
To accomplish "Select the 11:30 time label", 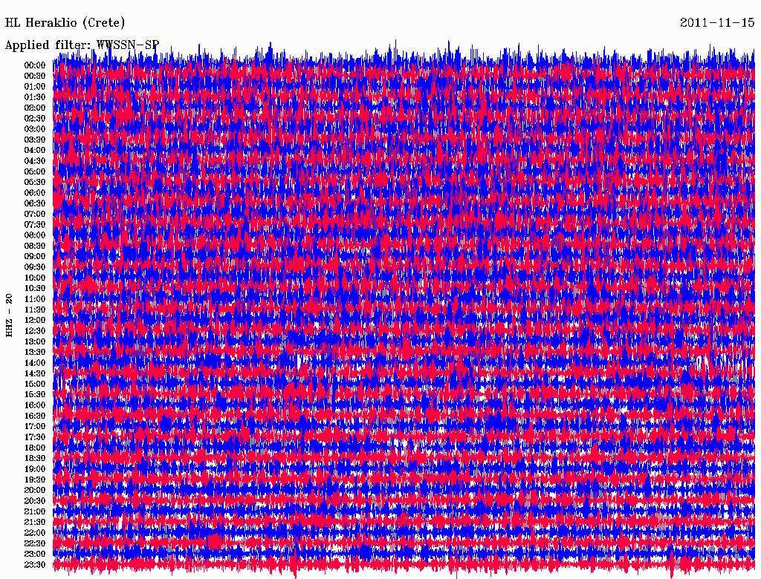I will click(x=35, y=310).
